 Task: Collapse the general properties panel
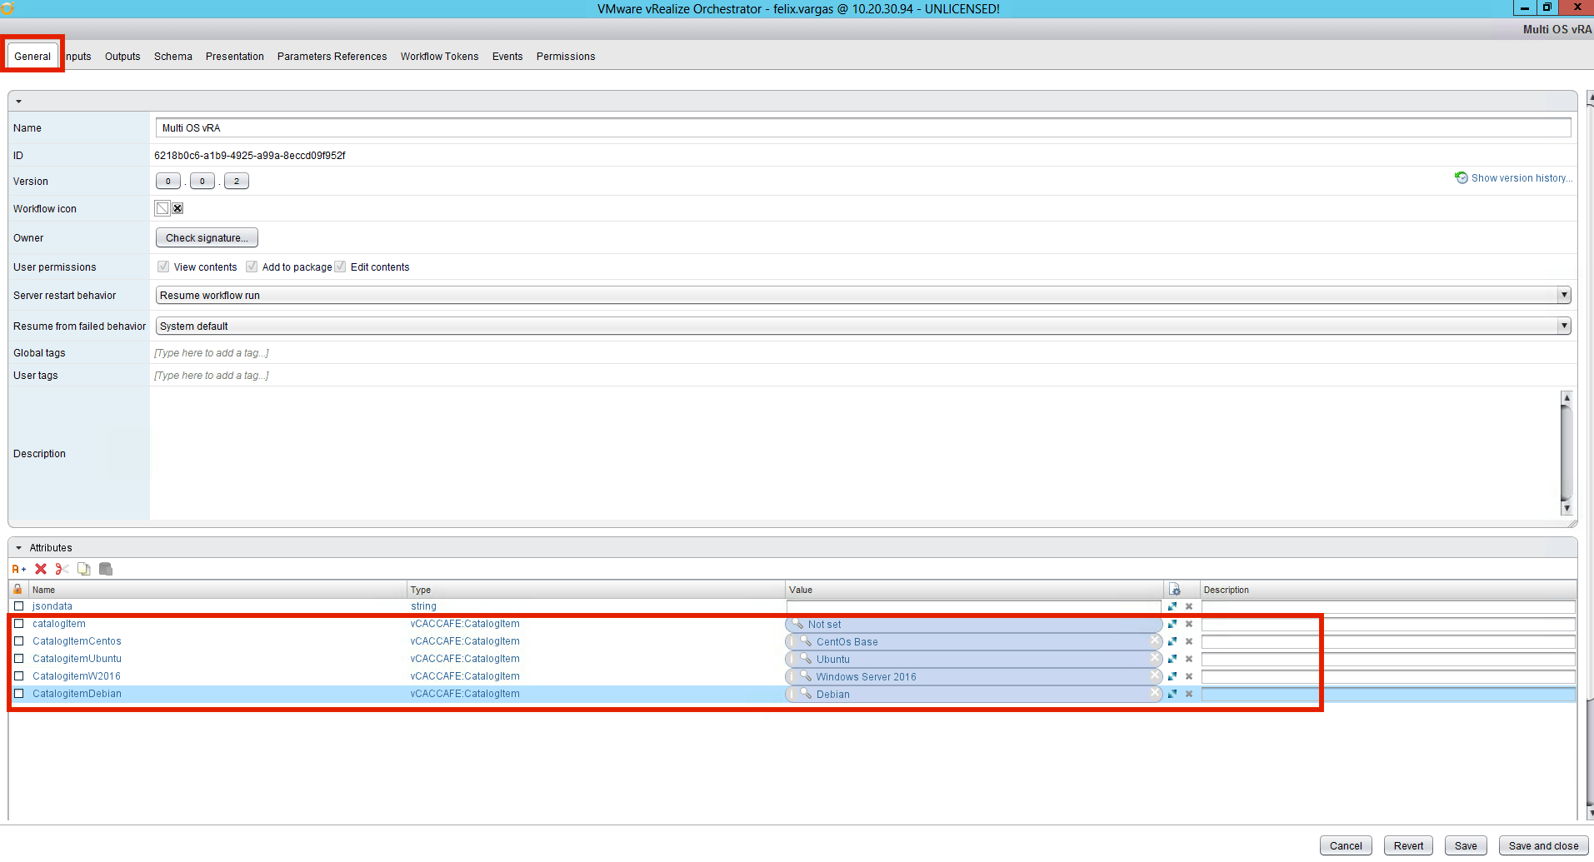click(x=18, y=101)
